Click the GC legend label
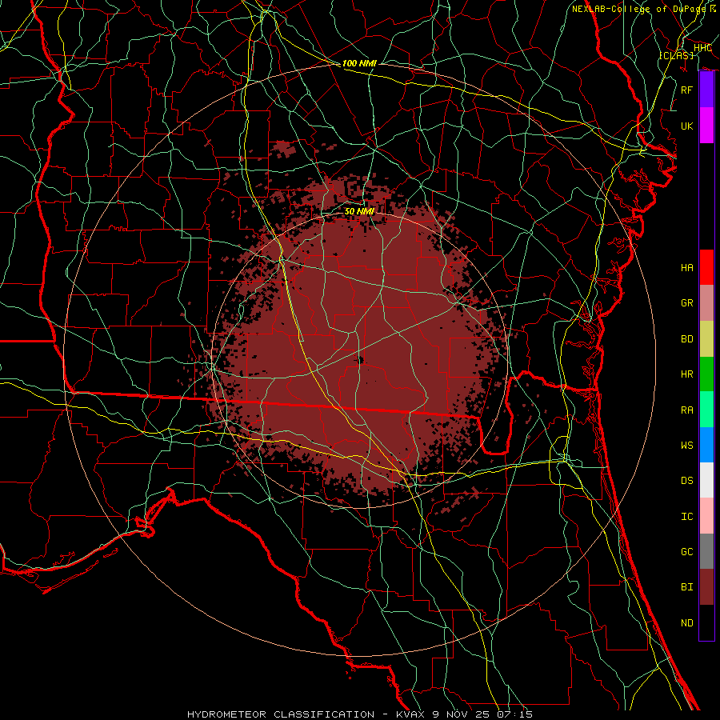Viewport: 720px width, 720px height. pyautogui.click(x=687, y=552)
